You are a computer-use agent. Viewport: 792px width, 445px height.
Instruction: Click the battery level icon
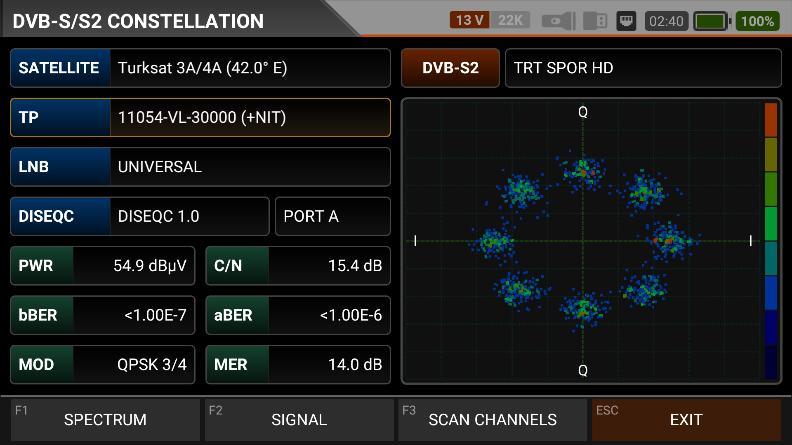[711, 21]
